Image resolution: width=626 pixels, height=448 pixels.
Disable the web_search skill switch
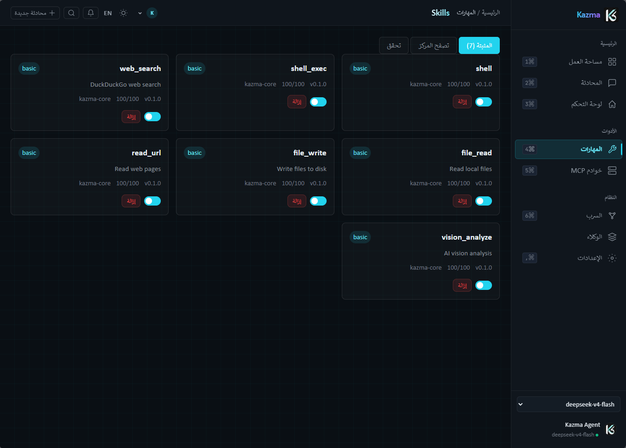coord(152,117)
